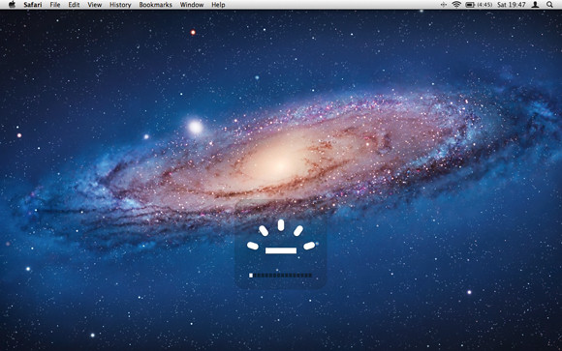This screenshot has height=351, width=562.
Task: Click the Sat 19:47 clock
Action: tap(512, 5)
